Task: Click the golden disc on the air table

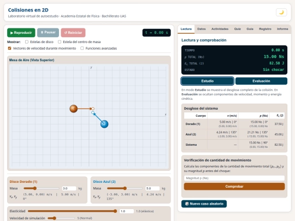Action: (74, 109)
